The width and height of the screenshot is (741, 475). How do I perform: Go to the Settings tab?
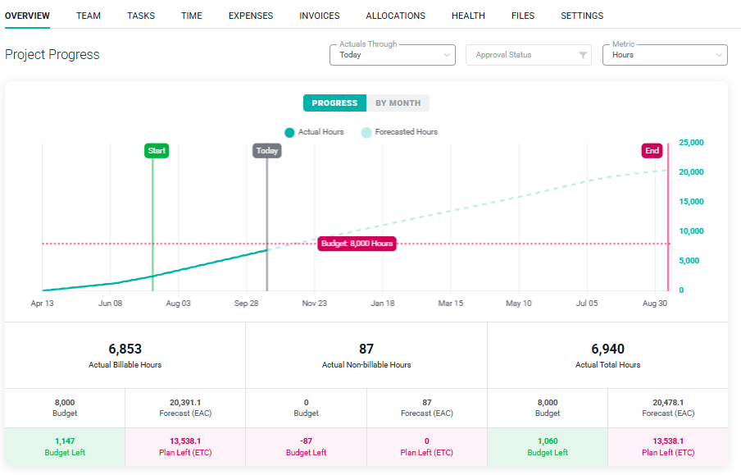582,16
